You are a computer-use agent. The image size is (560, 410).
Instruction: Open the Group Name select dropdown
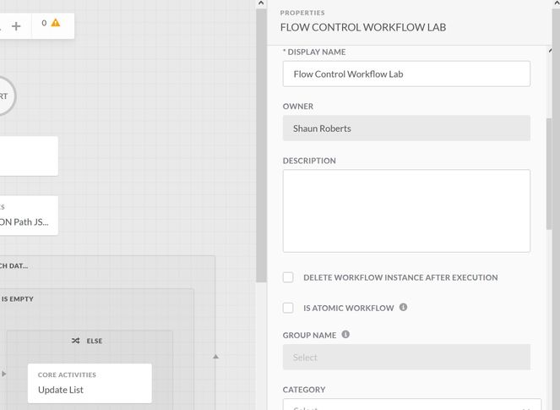[x=406, y=357]
